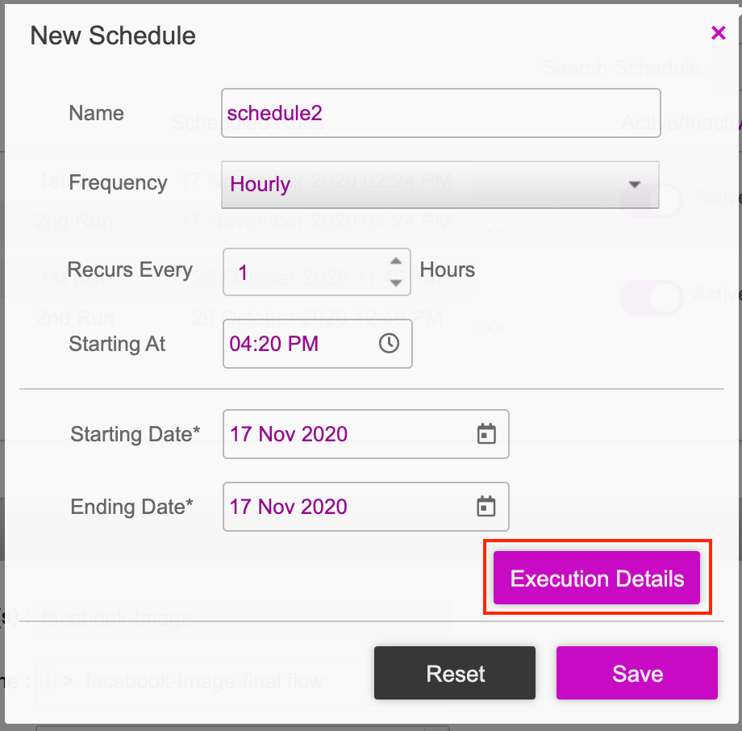Expand the Frequency dropdown arrow

tap(635, 184)
